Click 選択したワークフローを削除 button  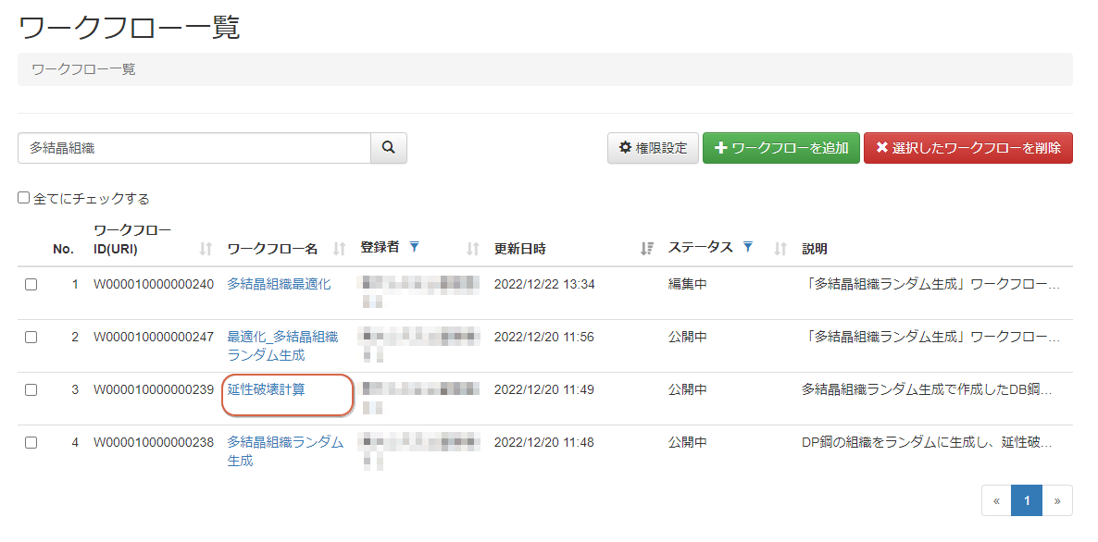[967, 148]
